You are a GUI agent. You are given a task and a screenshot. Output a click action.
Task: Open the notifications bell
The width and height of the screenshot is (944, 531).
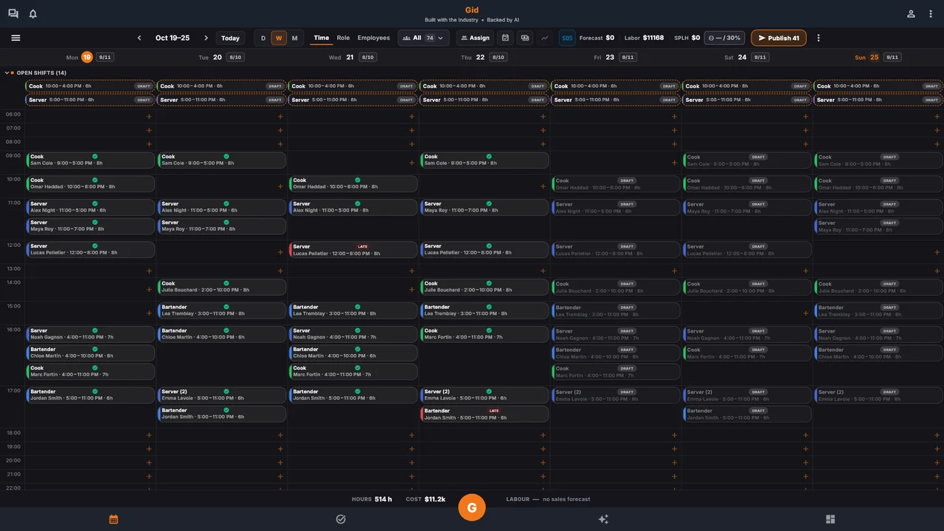tap(33, 14)
